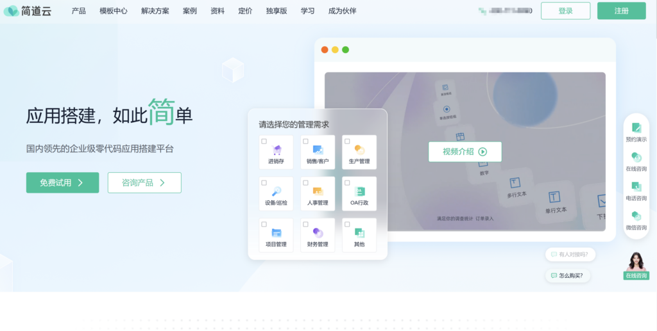Click the 财务管理 coin icon
This screenshot has height=331, width=657.
[318, 232]
